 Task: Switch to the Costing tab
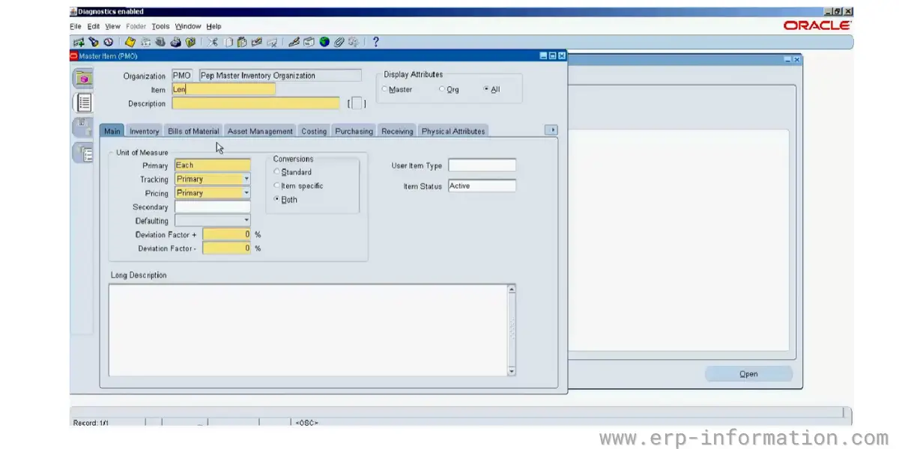point(314,131)
